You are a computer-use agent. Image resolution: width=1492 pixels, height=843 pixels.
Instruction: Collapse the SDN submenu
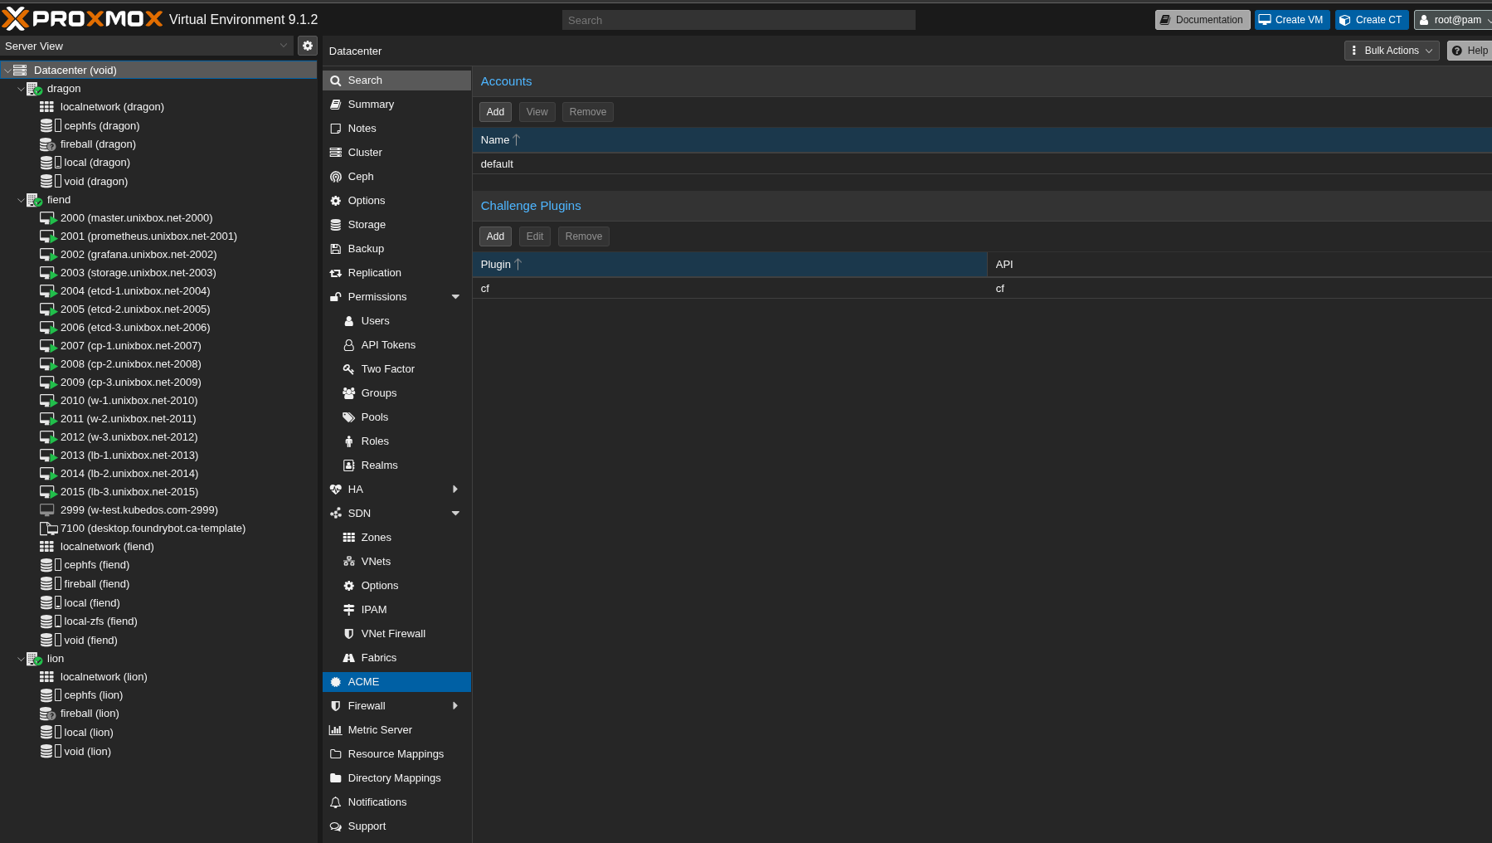pos(454,513)
